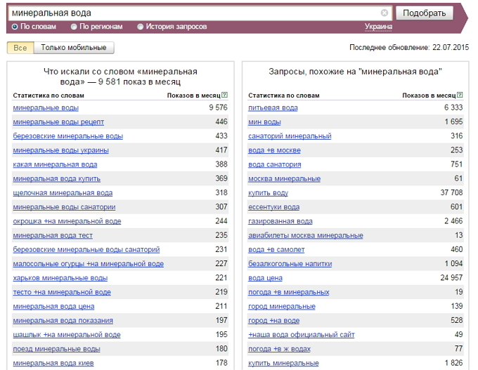Open 'минеральные воды рецепт' link
Image resolution: width=478 pixels, height=370 pixels.
point(58,122)
